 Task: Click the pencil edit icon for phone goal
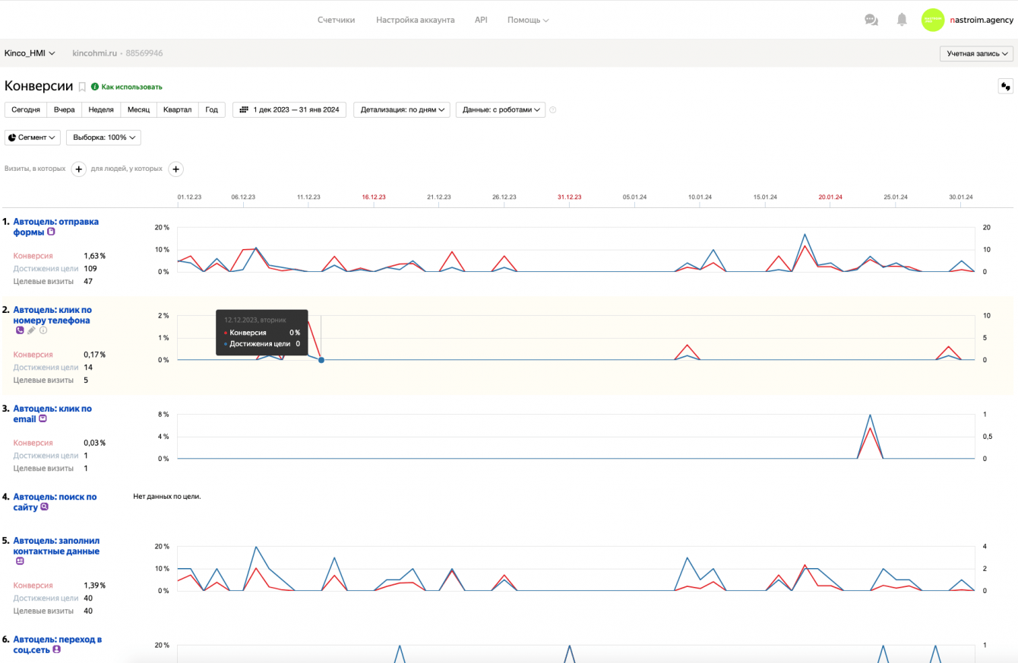click(x=31, y=330)
